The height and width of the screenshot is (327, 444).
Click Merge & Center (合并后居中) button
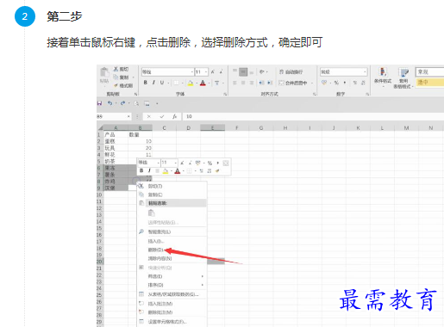pos(293,83)
